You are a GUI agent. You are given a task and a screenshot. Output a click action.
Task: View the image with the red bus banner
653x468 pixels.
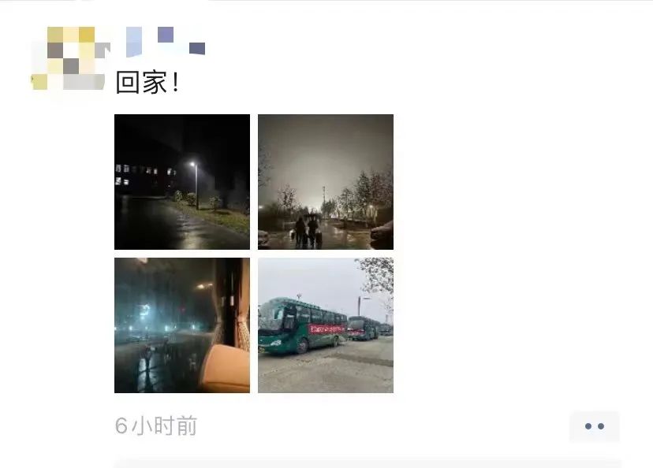tap(326, 325)
